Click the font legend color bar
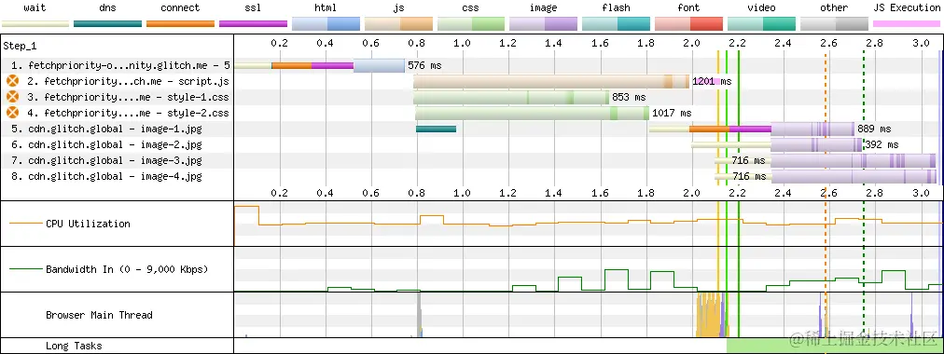944x354 pixels. pyautogui.click(x=688, y=24)
